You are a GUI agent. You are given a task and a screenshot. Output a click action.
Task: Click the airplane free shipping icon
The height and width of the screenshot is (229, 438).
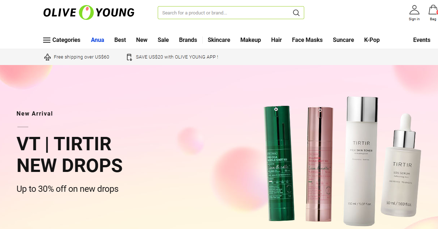point(47,57)
